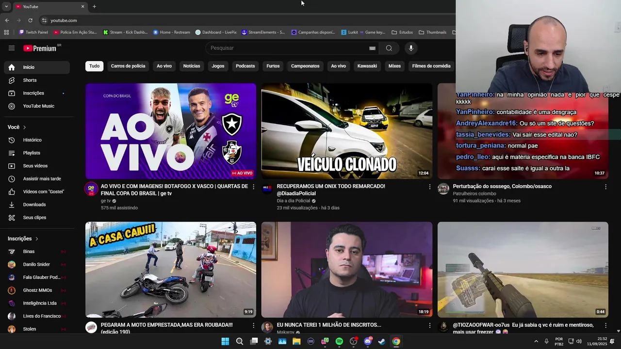Open more options for Onix remarcado video
621x349 pixels.
(429, 187)
